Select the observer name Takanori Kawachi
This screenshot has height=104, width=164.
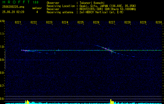click(92, 3)
